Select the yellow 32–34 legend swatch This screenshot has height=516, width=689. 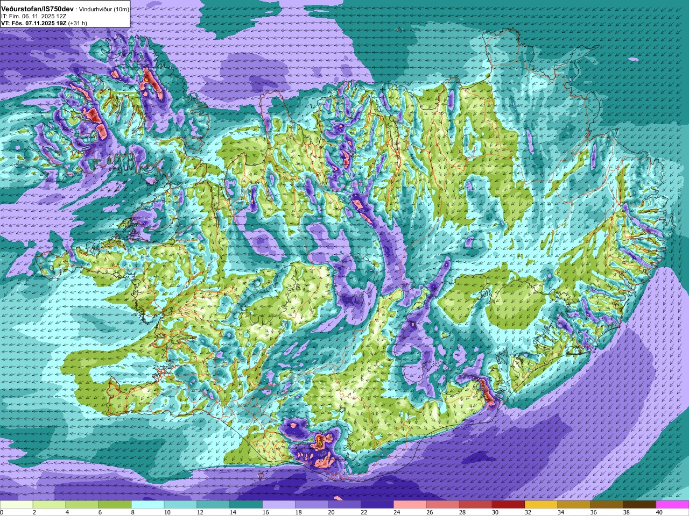coord(542,505)
